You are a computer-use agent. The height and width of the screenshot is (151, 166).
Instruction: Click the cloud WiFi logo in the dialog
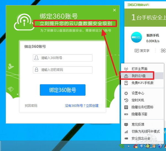pyautogui.click(x=26, y=23)
